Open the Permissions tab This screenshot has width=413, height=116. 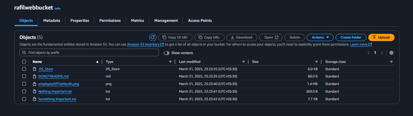tap(110, 21)
